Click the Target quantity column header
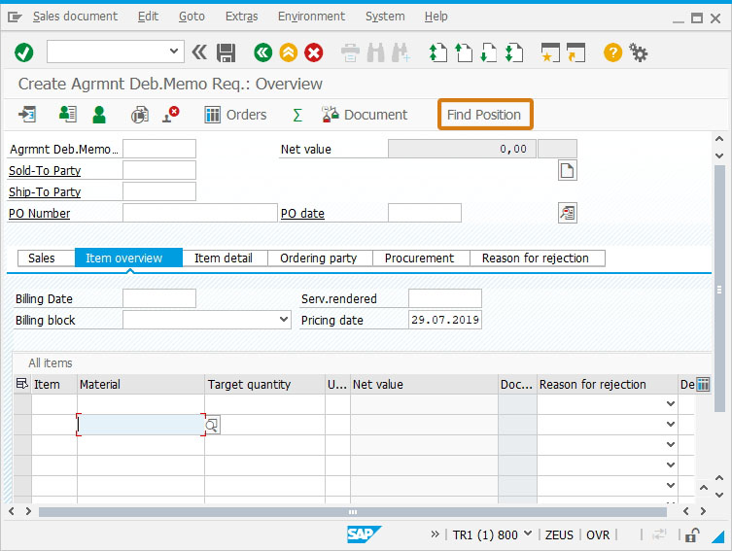Viewport: 732px width, 551px height. (x=264, y=385)
